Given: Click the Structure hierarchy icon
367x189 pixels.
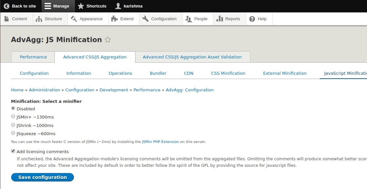Looking at the screenshot, I should pyautogui.click(x=39, y=19).
